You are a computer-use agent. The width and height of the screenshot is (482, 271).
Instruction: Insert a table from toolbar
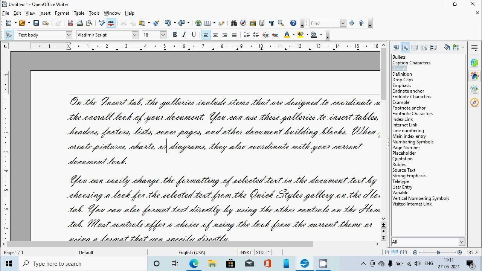click(207, 23)
